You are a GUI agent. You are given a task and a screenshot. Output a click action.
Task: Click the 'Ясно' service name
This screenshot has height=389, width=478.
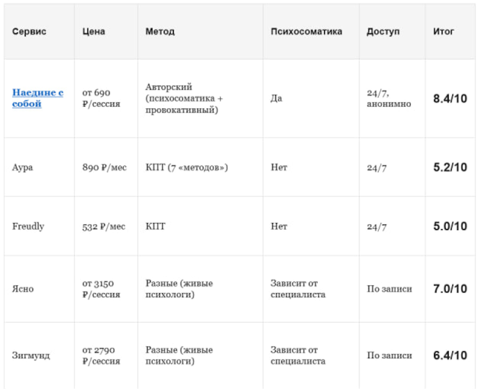tap(23, 288)
